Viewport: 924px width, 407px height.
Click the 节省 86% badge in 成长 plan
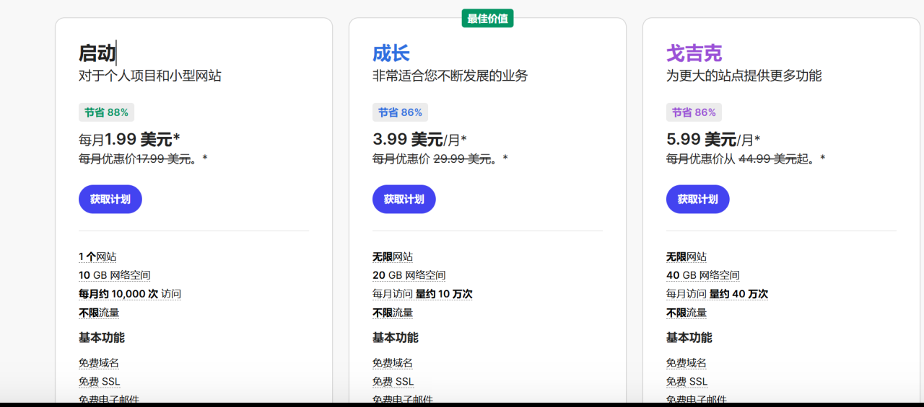(x=400, y=112)
